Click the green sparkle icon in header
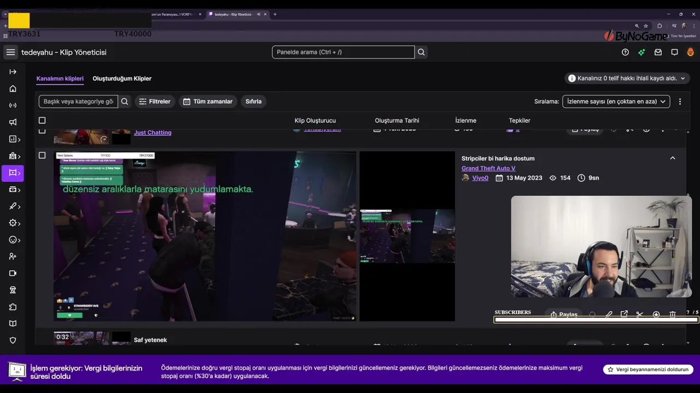This screenshot has height=393, width=700. (x=641, y=52)
